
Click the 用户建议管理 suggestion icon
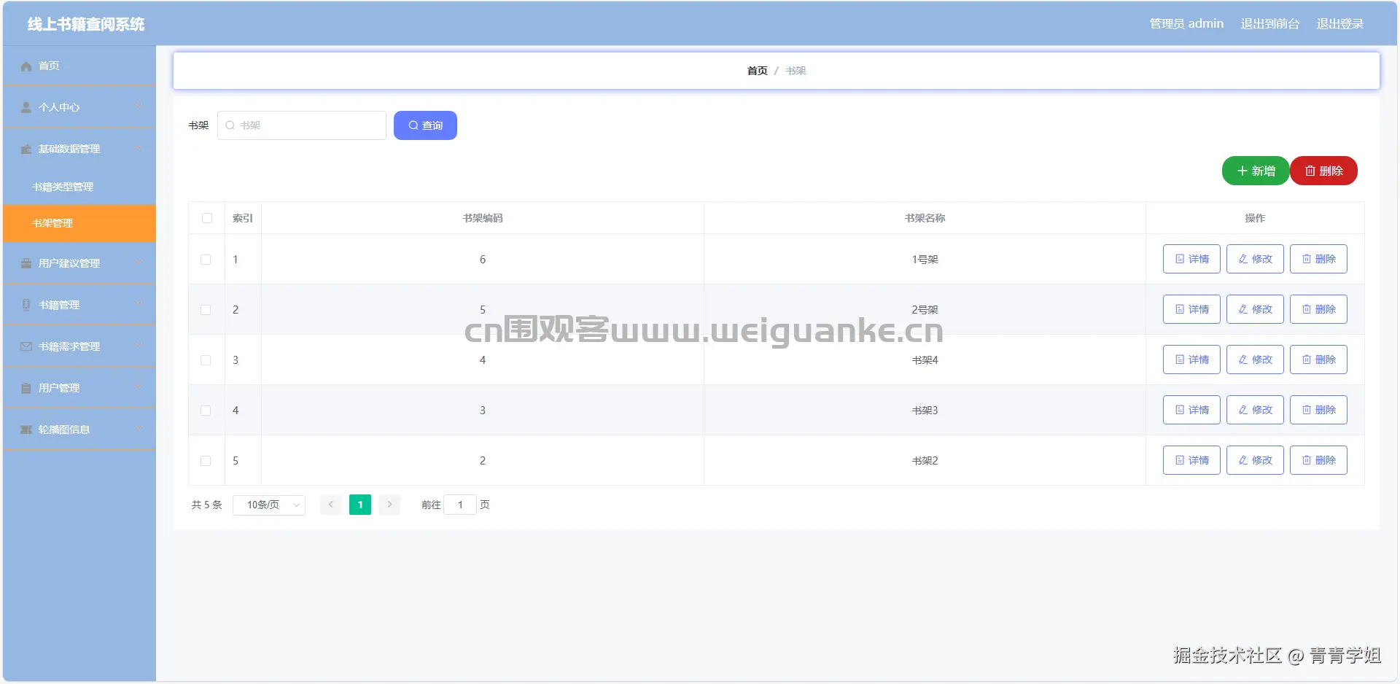coord(25,263)
